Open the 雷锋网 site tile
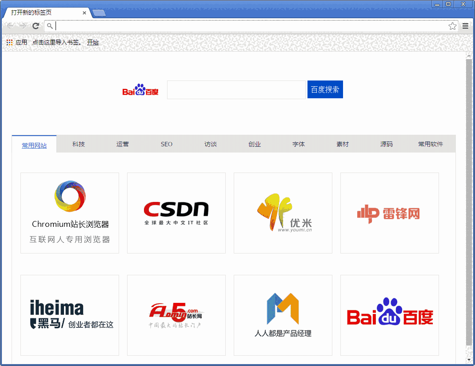Image resolution: width=475 pixels, height=366 pixels. pyautogui.click(x=390, y=213)
